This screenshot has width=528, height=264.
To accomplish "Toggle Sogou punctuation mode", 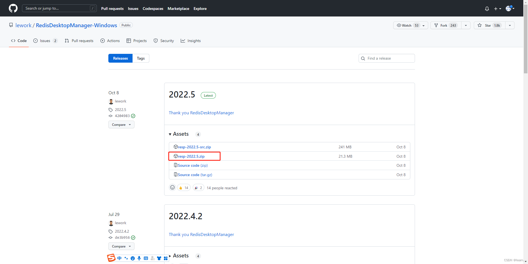I will (126, 258).
